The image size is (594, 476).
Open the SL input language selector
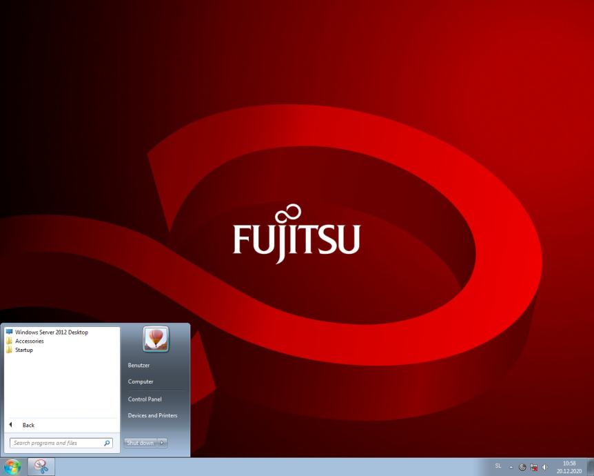pos(498,466)
